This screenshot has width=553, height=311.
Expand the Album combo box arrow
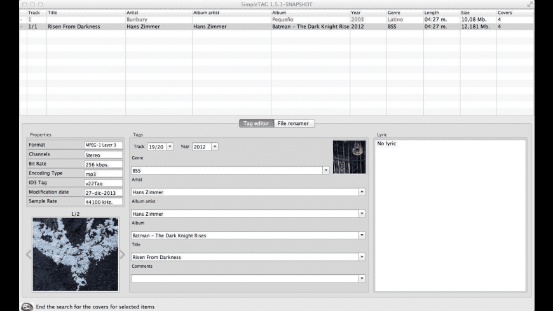362,235
